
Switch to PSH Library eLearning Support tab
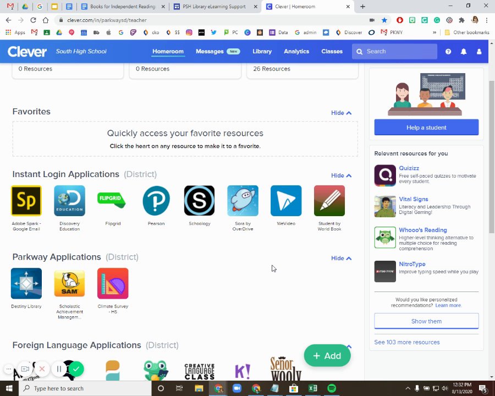pyautogui.click(x=215, y=6)
